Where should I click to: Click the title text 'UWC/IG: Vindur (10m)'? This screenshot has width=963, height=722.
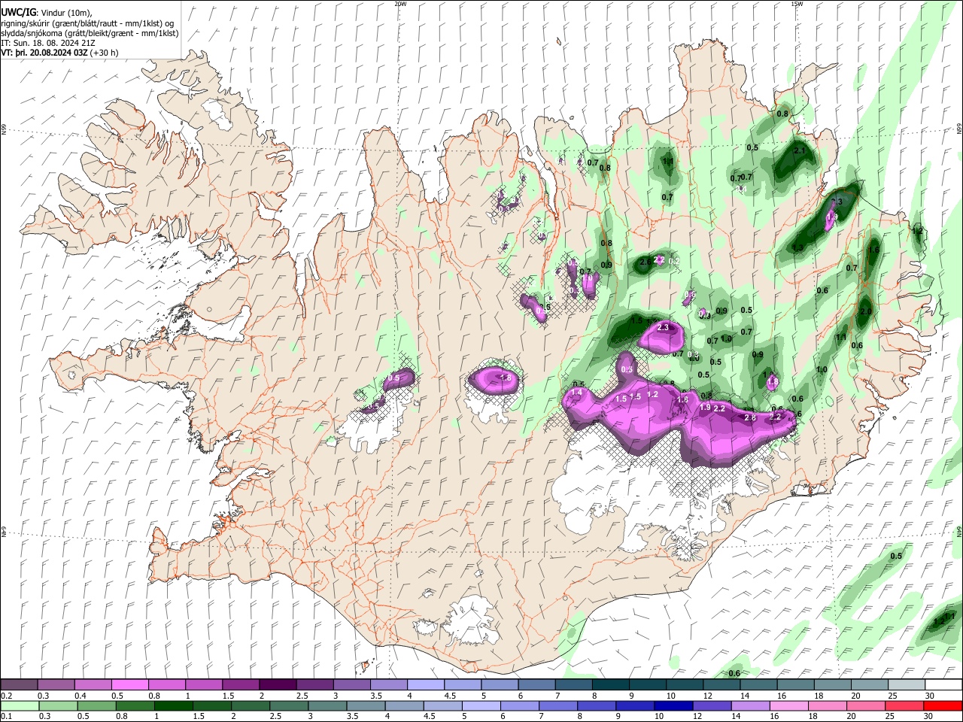(46, 13)
